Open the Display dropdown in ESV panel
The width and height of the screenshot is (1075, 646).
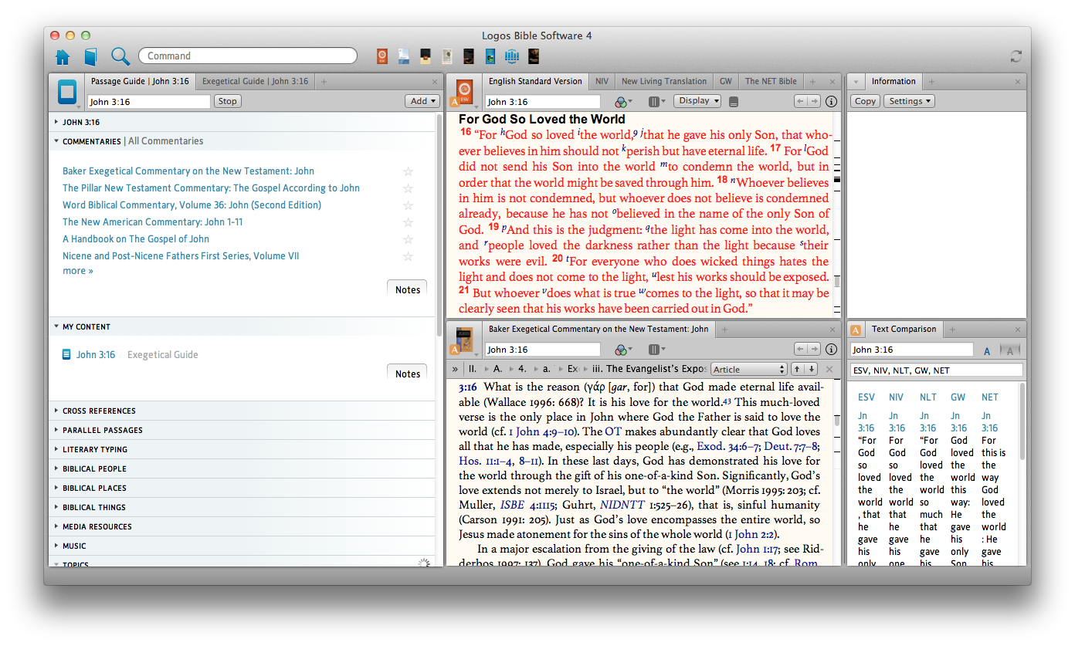click(697, 101)
